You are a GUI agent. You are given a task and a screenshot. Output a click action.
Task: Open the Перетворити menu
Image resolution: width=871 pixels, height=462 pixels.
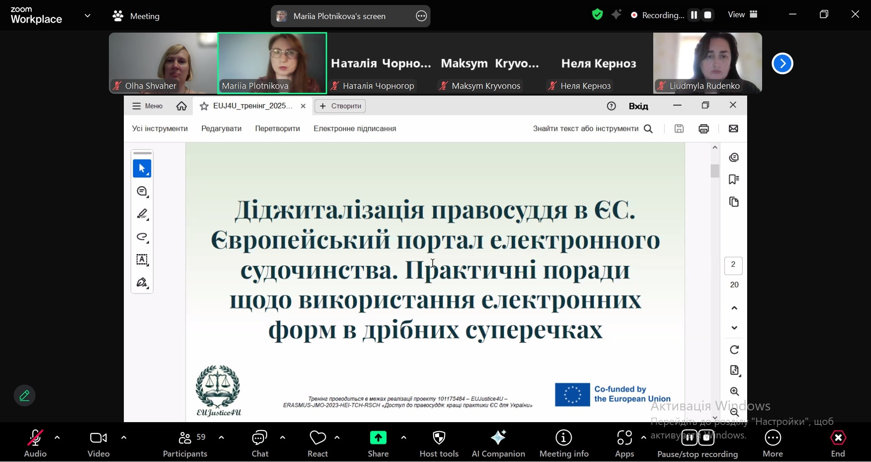coord(278,129)
